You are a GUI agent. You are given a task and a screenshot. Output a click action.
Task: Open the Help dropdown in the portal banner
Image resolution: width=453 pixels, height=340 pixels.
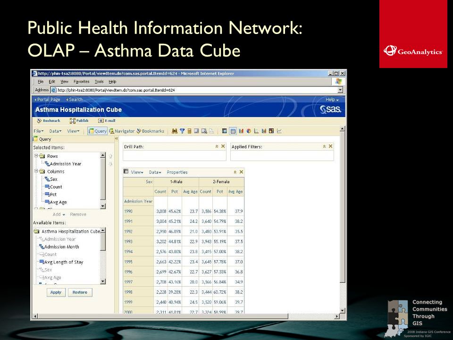click(332, 100)
